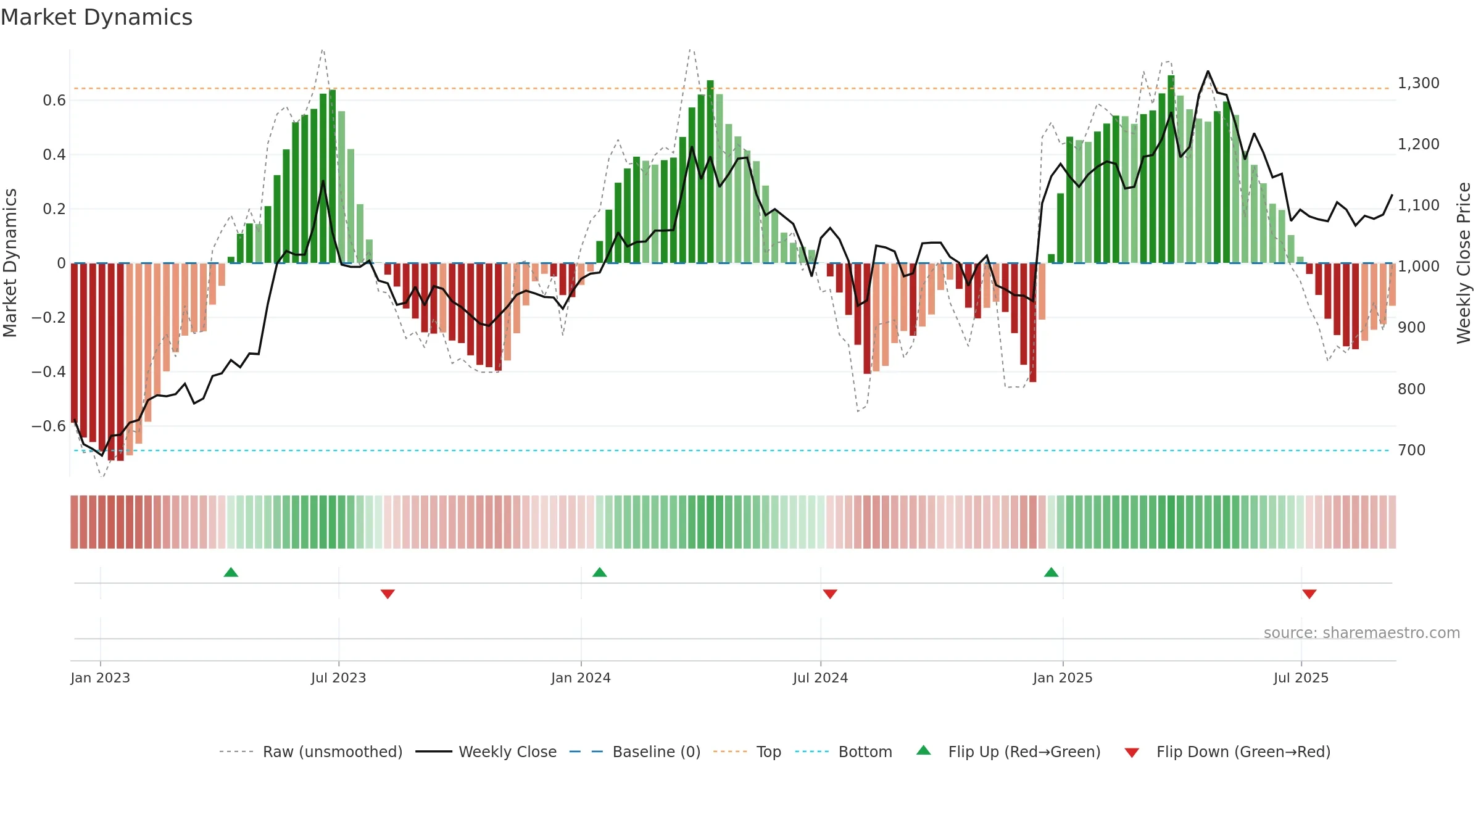
Task: Click the Weekly Close Price axis title
Action: click(1464, 263)
